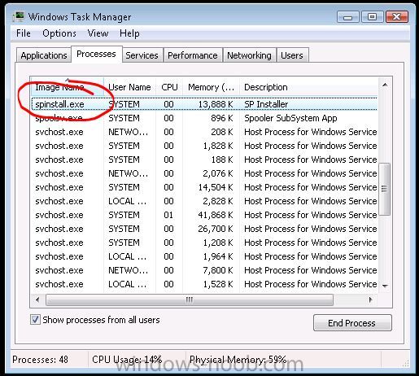419x376 pixels.
Task: Click the vertical scrollbar down arrow
Action: pos(385,286)
